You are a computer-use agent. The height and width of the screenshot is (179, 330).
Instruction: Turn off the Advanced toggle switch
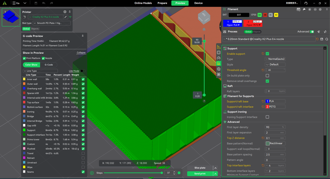312,32
